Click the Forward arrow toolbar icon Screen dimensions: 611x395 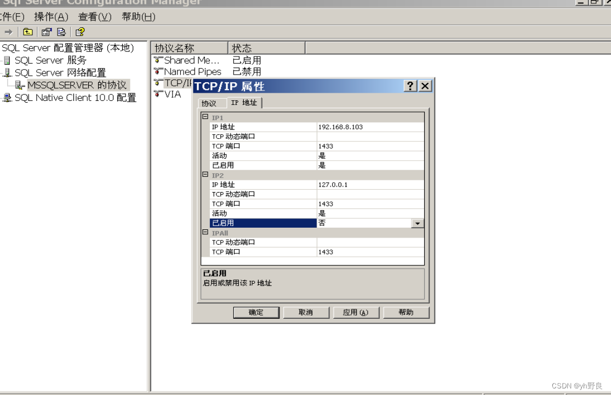[x=8, y=32]
